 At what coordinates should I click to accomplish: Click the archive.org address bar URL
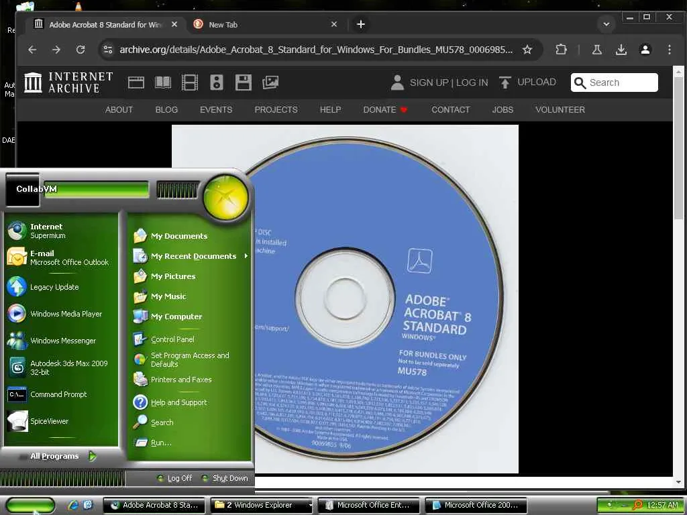point(316,50)
